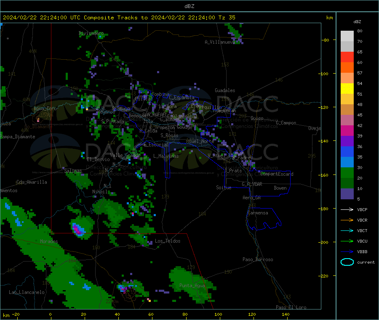Click the dBZ title at top
The height and width of the screenshot is (320, 379).
tap(189, 6)
